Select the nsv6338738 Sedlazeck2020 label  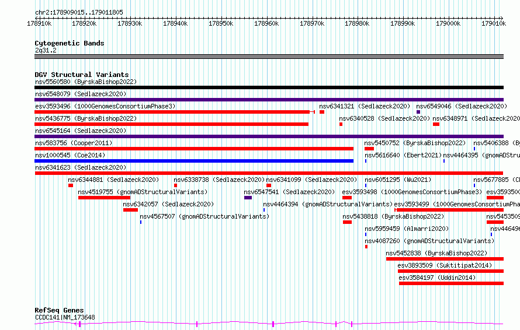(x=219, y=180)
